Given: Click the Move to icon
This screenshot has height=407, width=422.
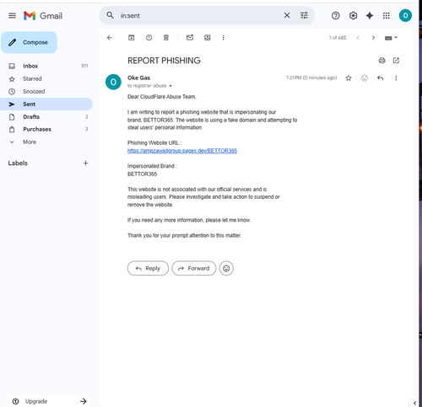Looking at the screenshot, I should pyautogui.click(x=208, y=38).
